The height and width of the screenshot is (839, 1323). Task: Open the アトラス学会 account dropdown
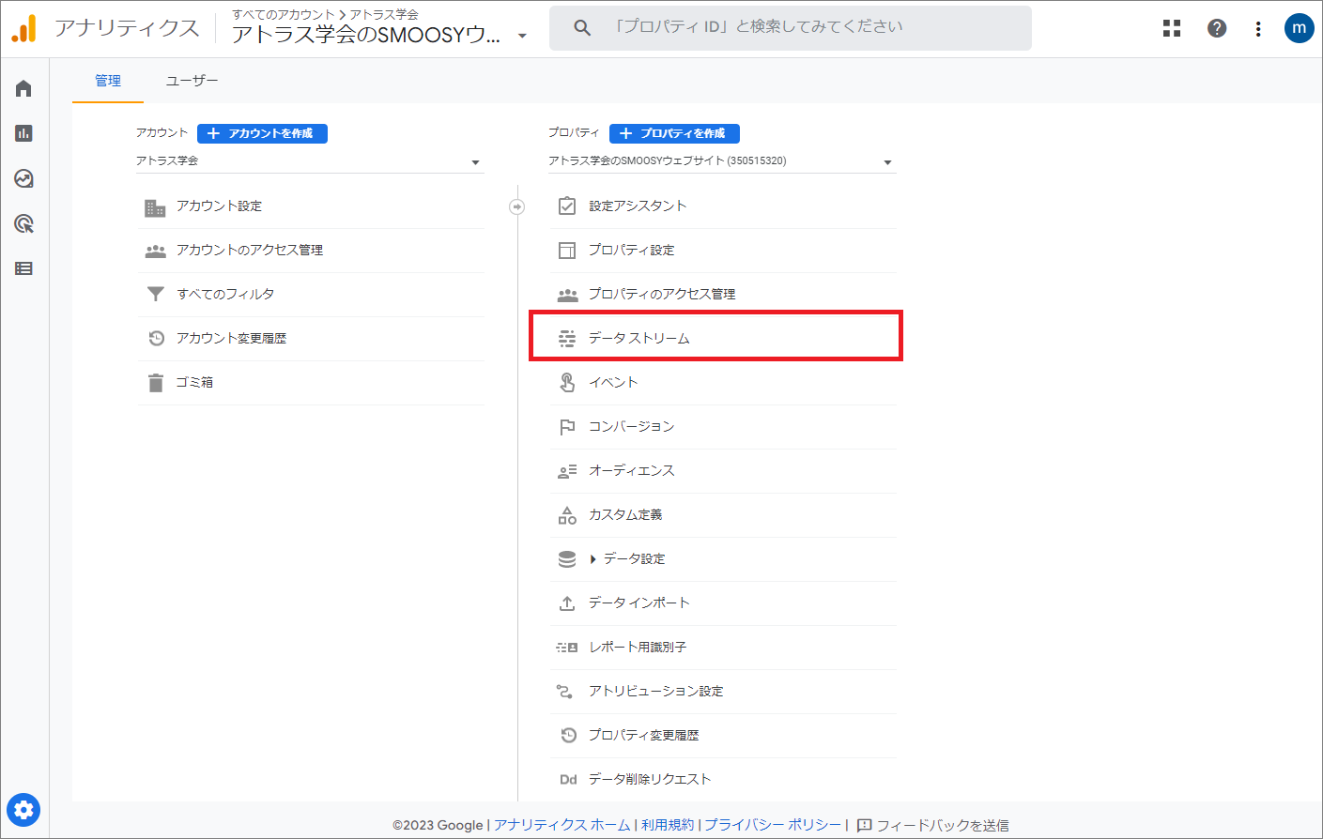[x=309, y=161]
